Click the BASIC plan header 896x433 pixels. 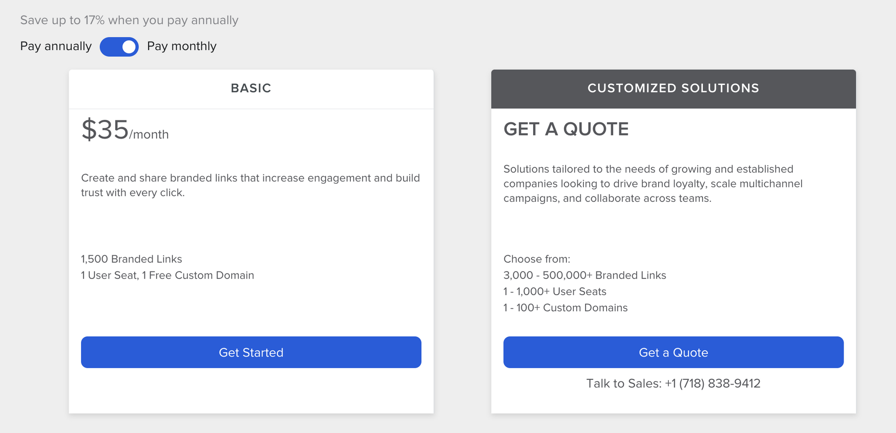coord(251,88)
